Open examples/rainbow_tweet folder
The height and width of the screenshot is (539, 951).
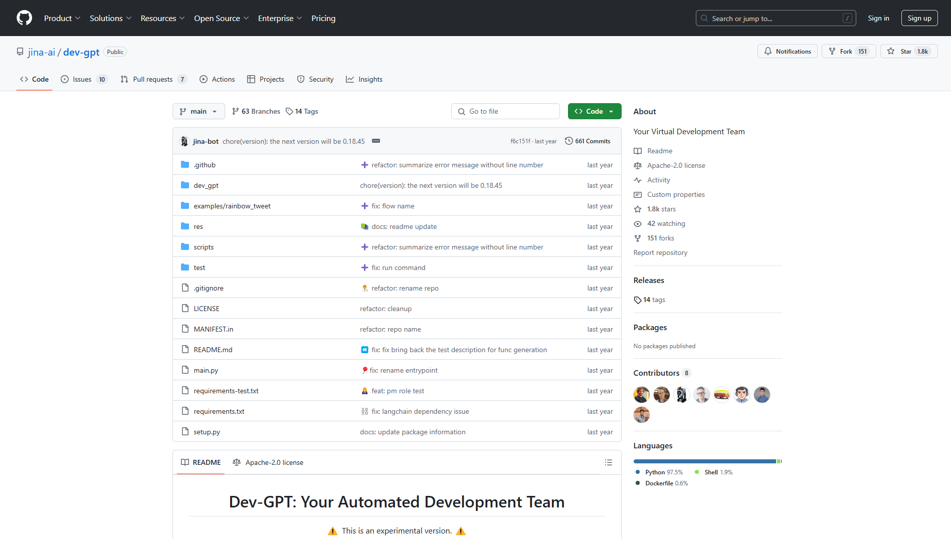tap(232, 206)
